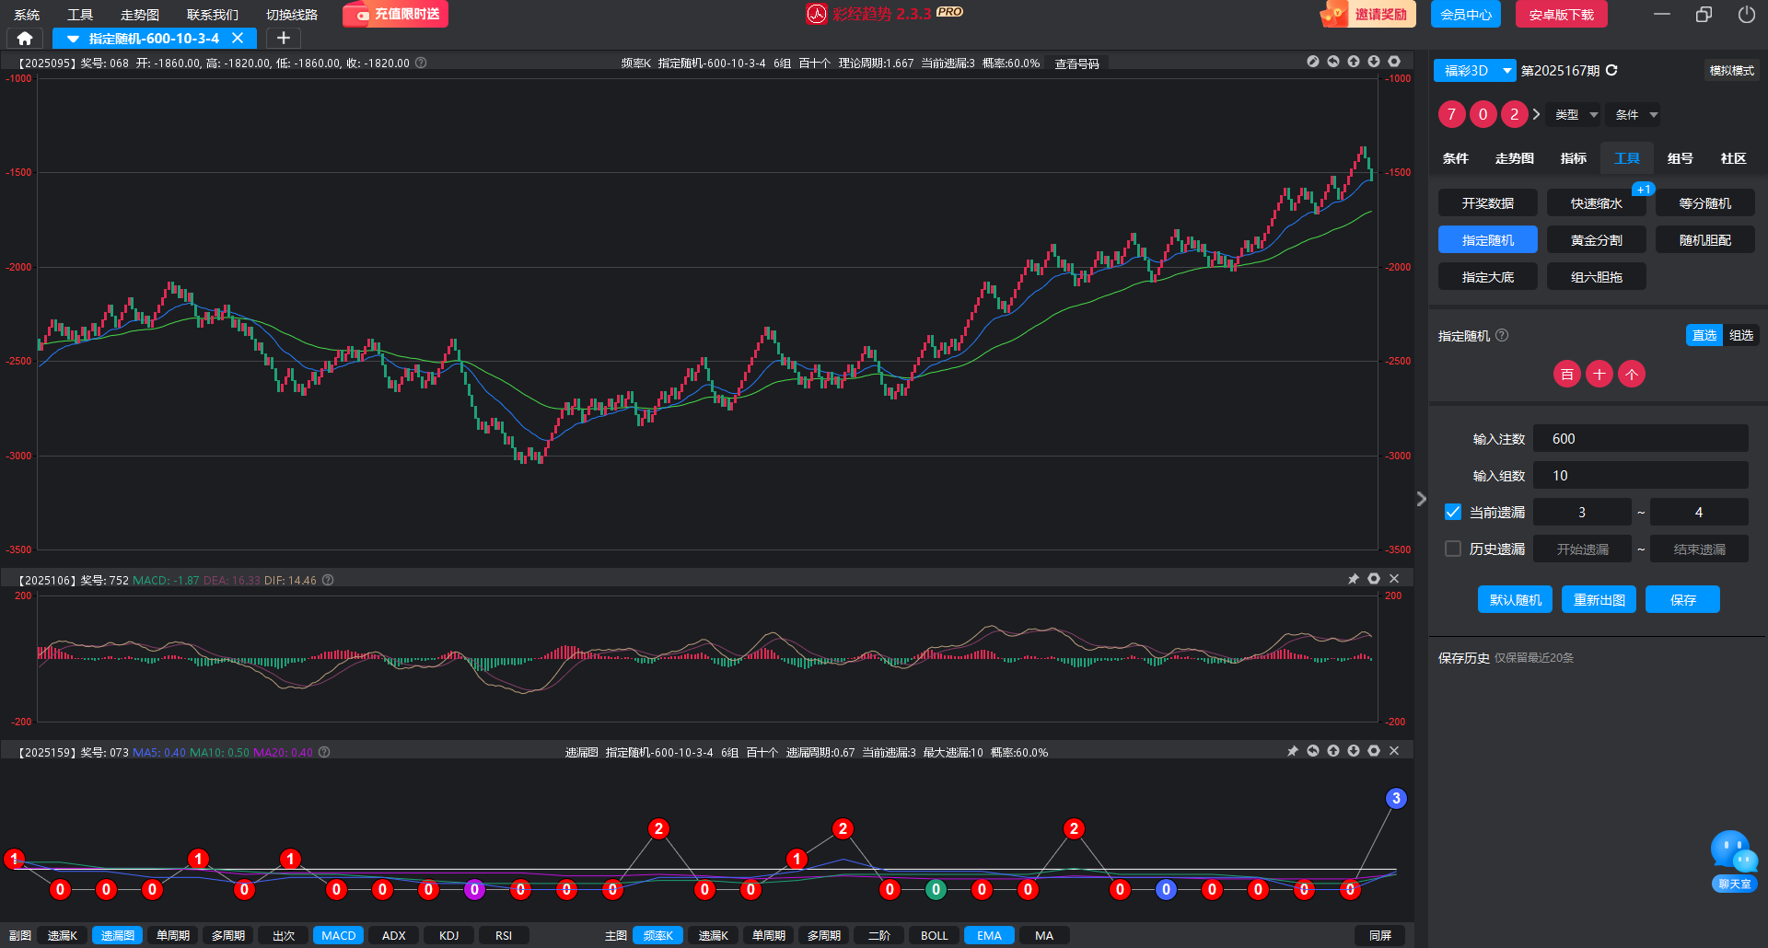Close the MACD sub-chart panel
This screenshot has width=1768, height=948.
[1394, 579]
